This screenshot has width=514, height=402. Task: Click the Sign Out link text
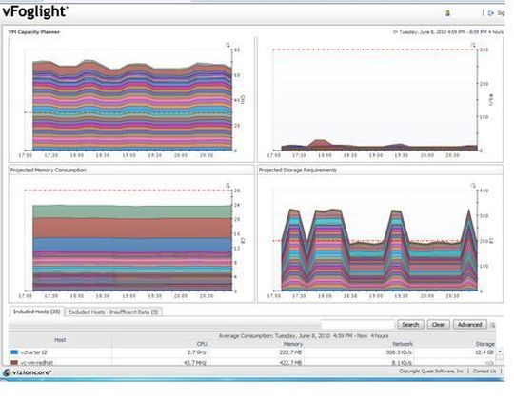point(501,13)
